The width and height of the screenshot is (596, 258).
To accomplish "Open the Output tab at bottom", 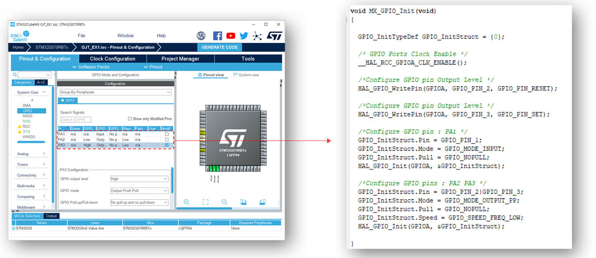I will point(51,216).
